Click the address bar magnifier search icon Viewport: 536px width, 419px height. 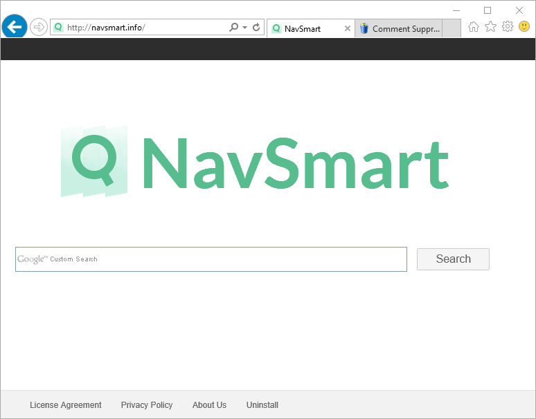pos(234,27)
